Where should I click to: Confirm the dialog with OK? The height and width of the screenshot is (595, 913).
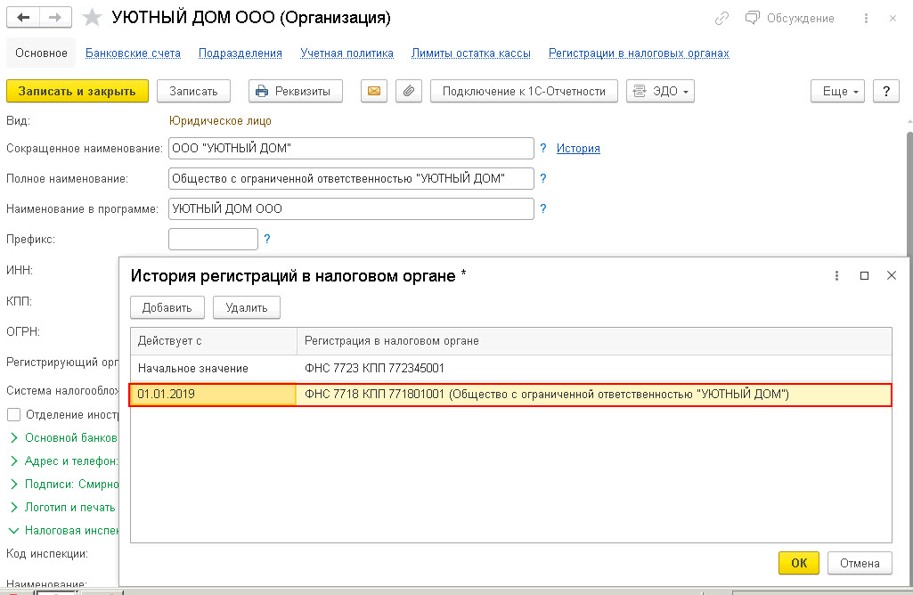798,563
